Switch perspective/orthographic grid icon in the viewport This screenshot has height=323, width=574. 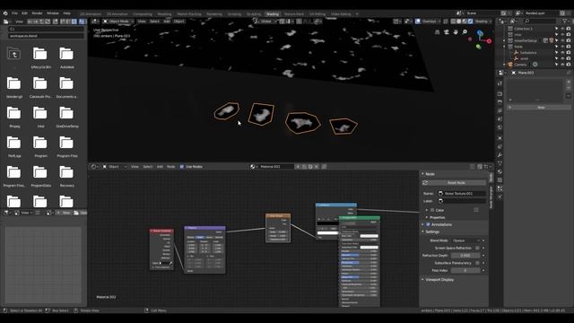pyautogui.click(x=437, y=32)
